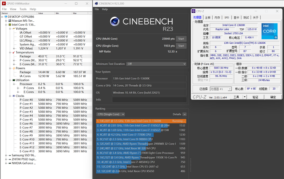Click the Socket 1700 LGA value in CPU-Z
The height and width of the screenshot is (179, 284).
pyautogui.click(x=234, y=33)
